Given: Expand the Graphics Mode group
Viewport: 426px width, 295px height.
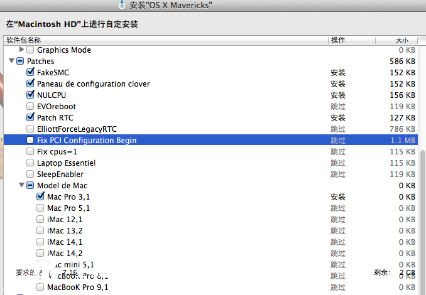Looking at the screenshot, I should pos(22,50).
